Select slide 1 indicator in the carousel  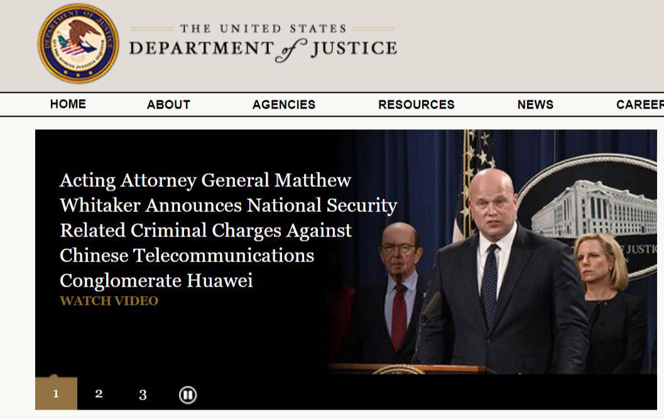coord(56,394)
